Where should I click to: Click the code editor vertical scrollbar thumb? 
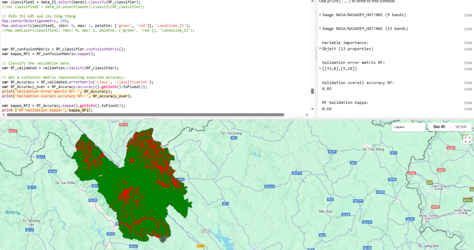coord(312,91)
